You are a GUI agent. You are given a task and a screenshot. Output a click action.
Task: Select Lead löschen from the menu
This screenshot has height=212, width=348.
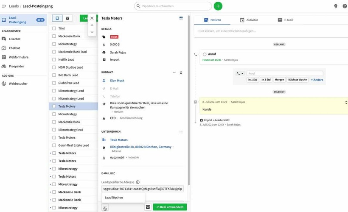[114, 198]
